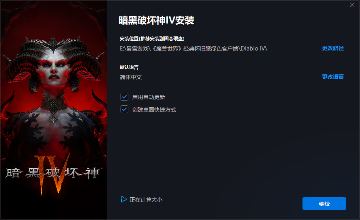Screen dimensions: 360x220
Task: Click the 安装位置 section heading
Action: [152, 39]
